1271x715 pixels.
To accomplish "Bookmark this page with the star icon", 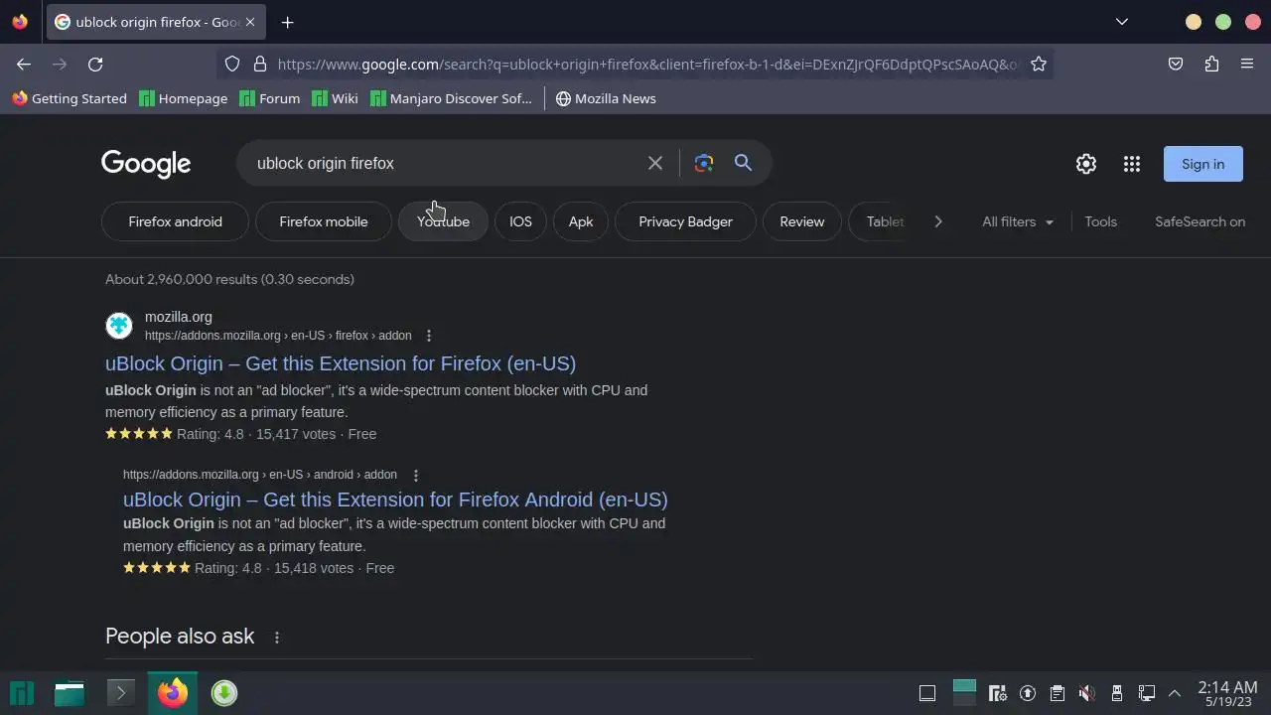I will click(1039, 64).
